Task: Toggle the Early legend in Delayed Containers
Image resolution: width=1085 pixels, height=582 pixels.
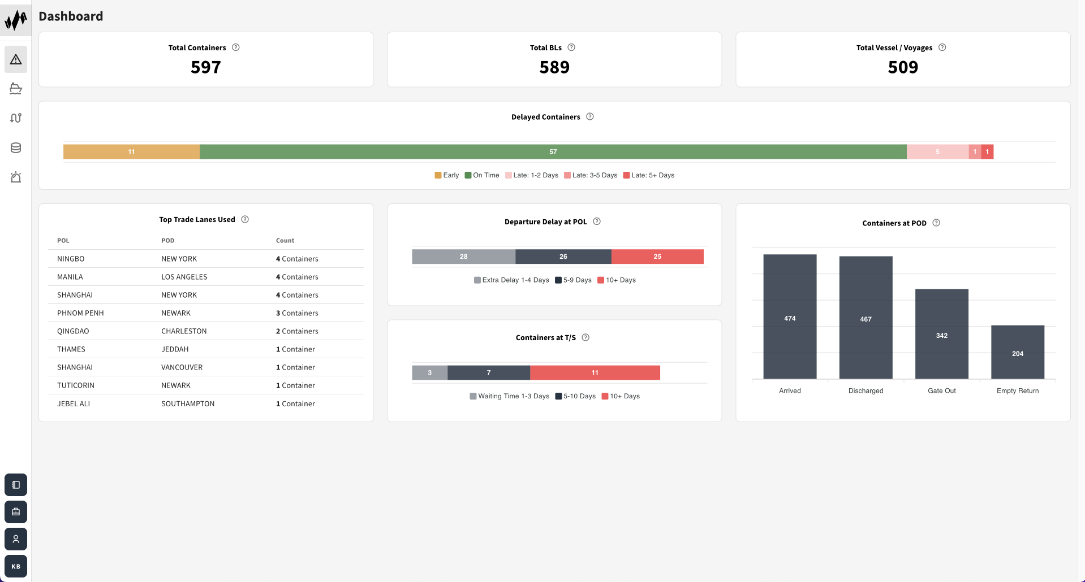Action: [446, 175]
